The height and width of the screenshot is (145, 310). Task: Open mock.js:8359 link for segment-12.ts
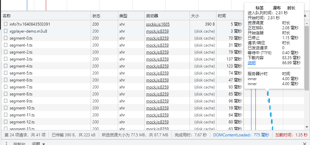pos(157,122)
